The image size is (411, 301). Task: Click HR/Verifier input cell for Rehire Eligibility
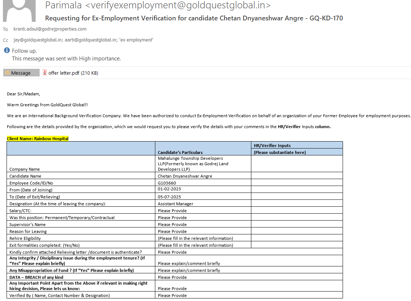point(296,238)
